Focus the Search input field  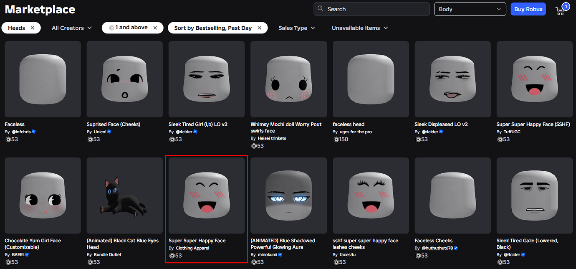click(x=371, y=9)
